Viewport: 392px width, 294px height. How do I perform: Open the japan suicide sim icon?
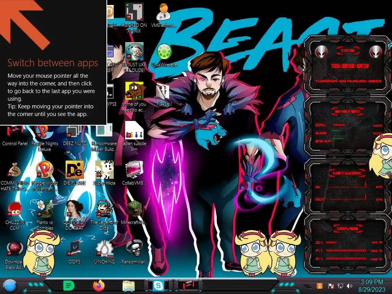(x=134, y=137)
